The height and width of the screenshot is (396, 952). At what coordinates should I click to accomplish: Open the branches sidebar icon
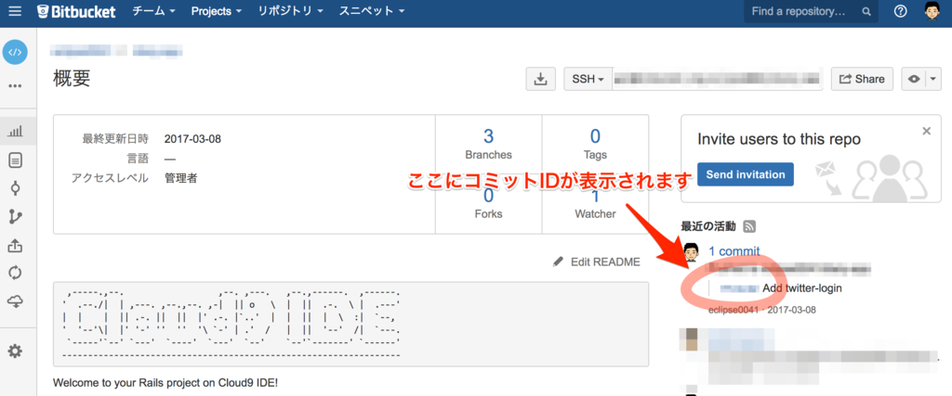tap(15, 217)
